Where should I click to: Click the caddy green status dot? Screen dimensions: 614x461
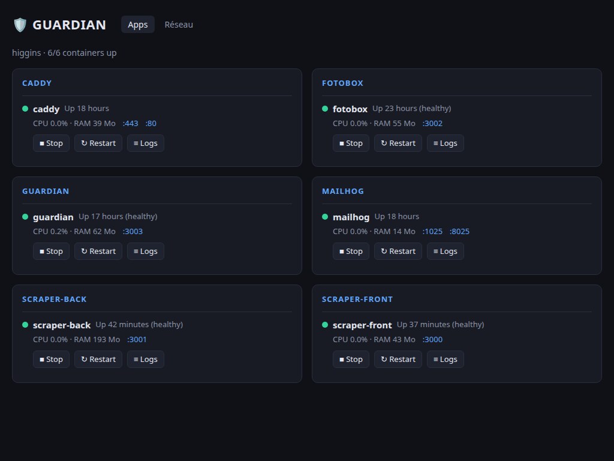[x=25, y=109]
